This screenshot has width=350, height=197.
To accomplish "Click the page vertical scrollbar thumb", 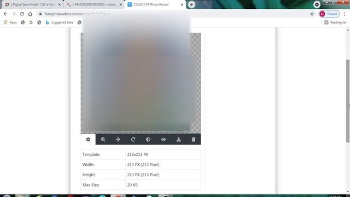I will click(348, 101).
